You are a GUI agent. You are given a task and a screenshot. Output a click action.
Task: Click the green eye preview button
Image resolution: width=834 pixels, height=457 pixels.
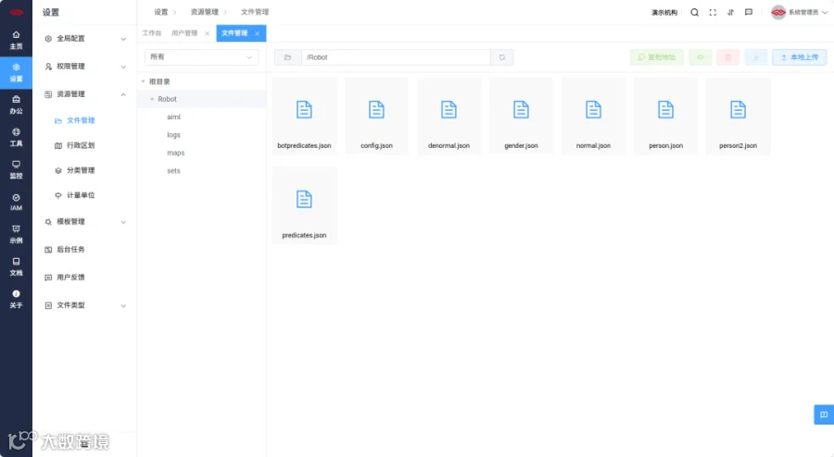[x=701, y=57]
